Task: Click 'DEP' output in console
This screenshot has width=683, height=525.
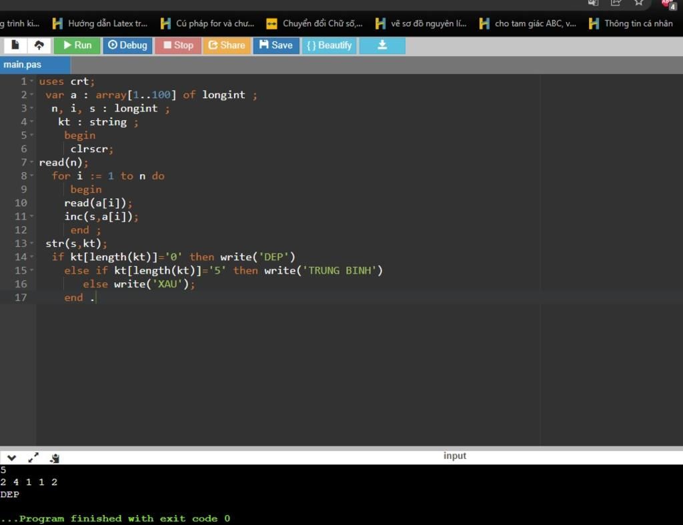Action: pyautogui.click(x=9, y=494)
